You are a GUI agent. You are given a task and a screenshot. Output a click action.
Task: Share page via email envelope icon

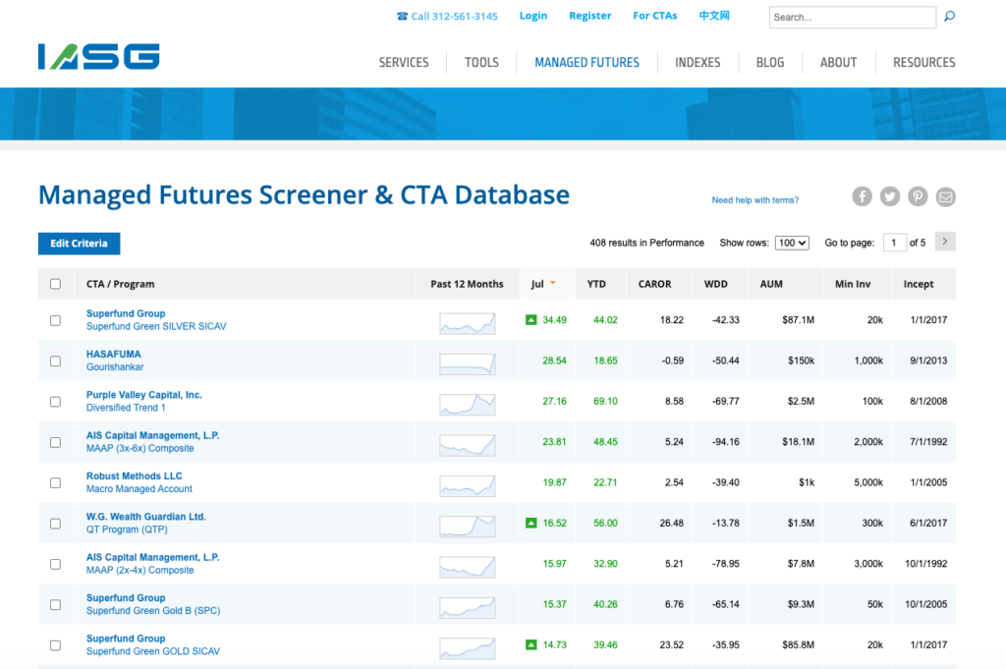(x=945, y=196)
